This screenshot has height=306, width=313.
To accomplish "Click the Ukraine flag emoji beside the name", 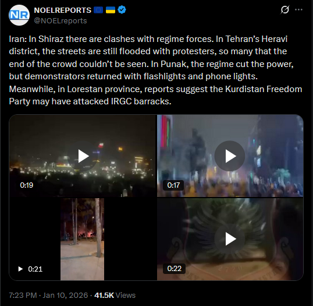I will pos(111,10).
